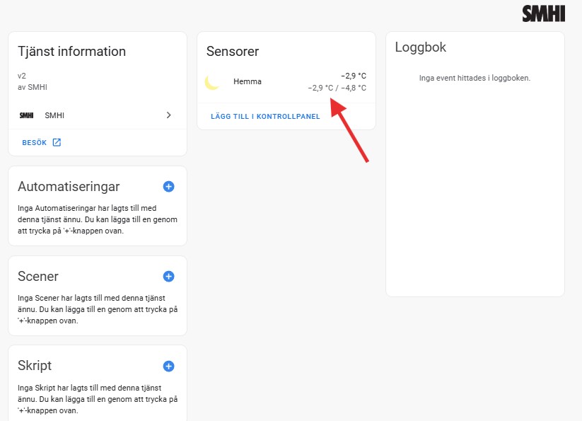Image resolution: width=582 pixels, height=421 pixels.
Task: Click the −2,9 °C current temperature value
Action: click(354, 76)
